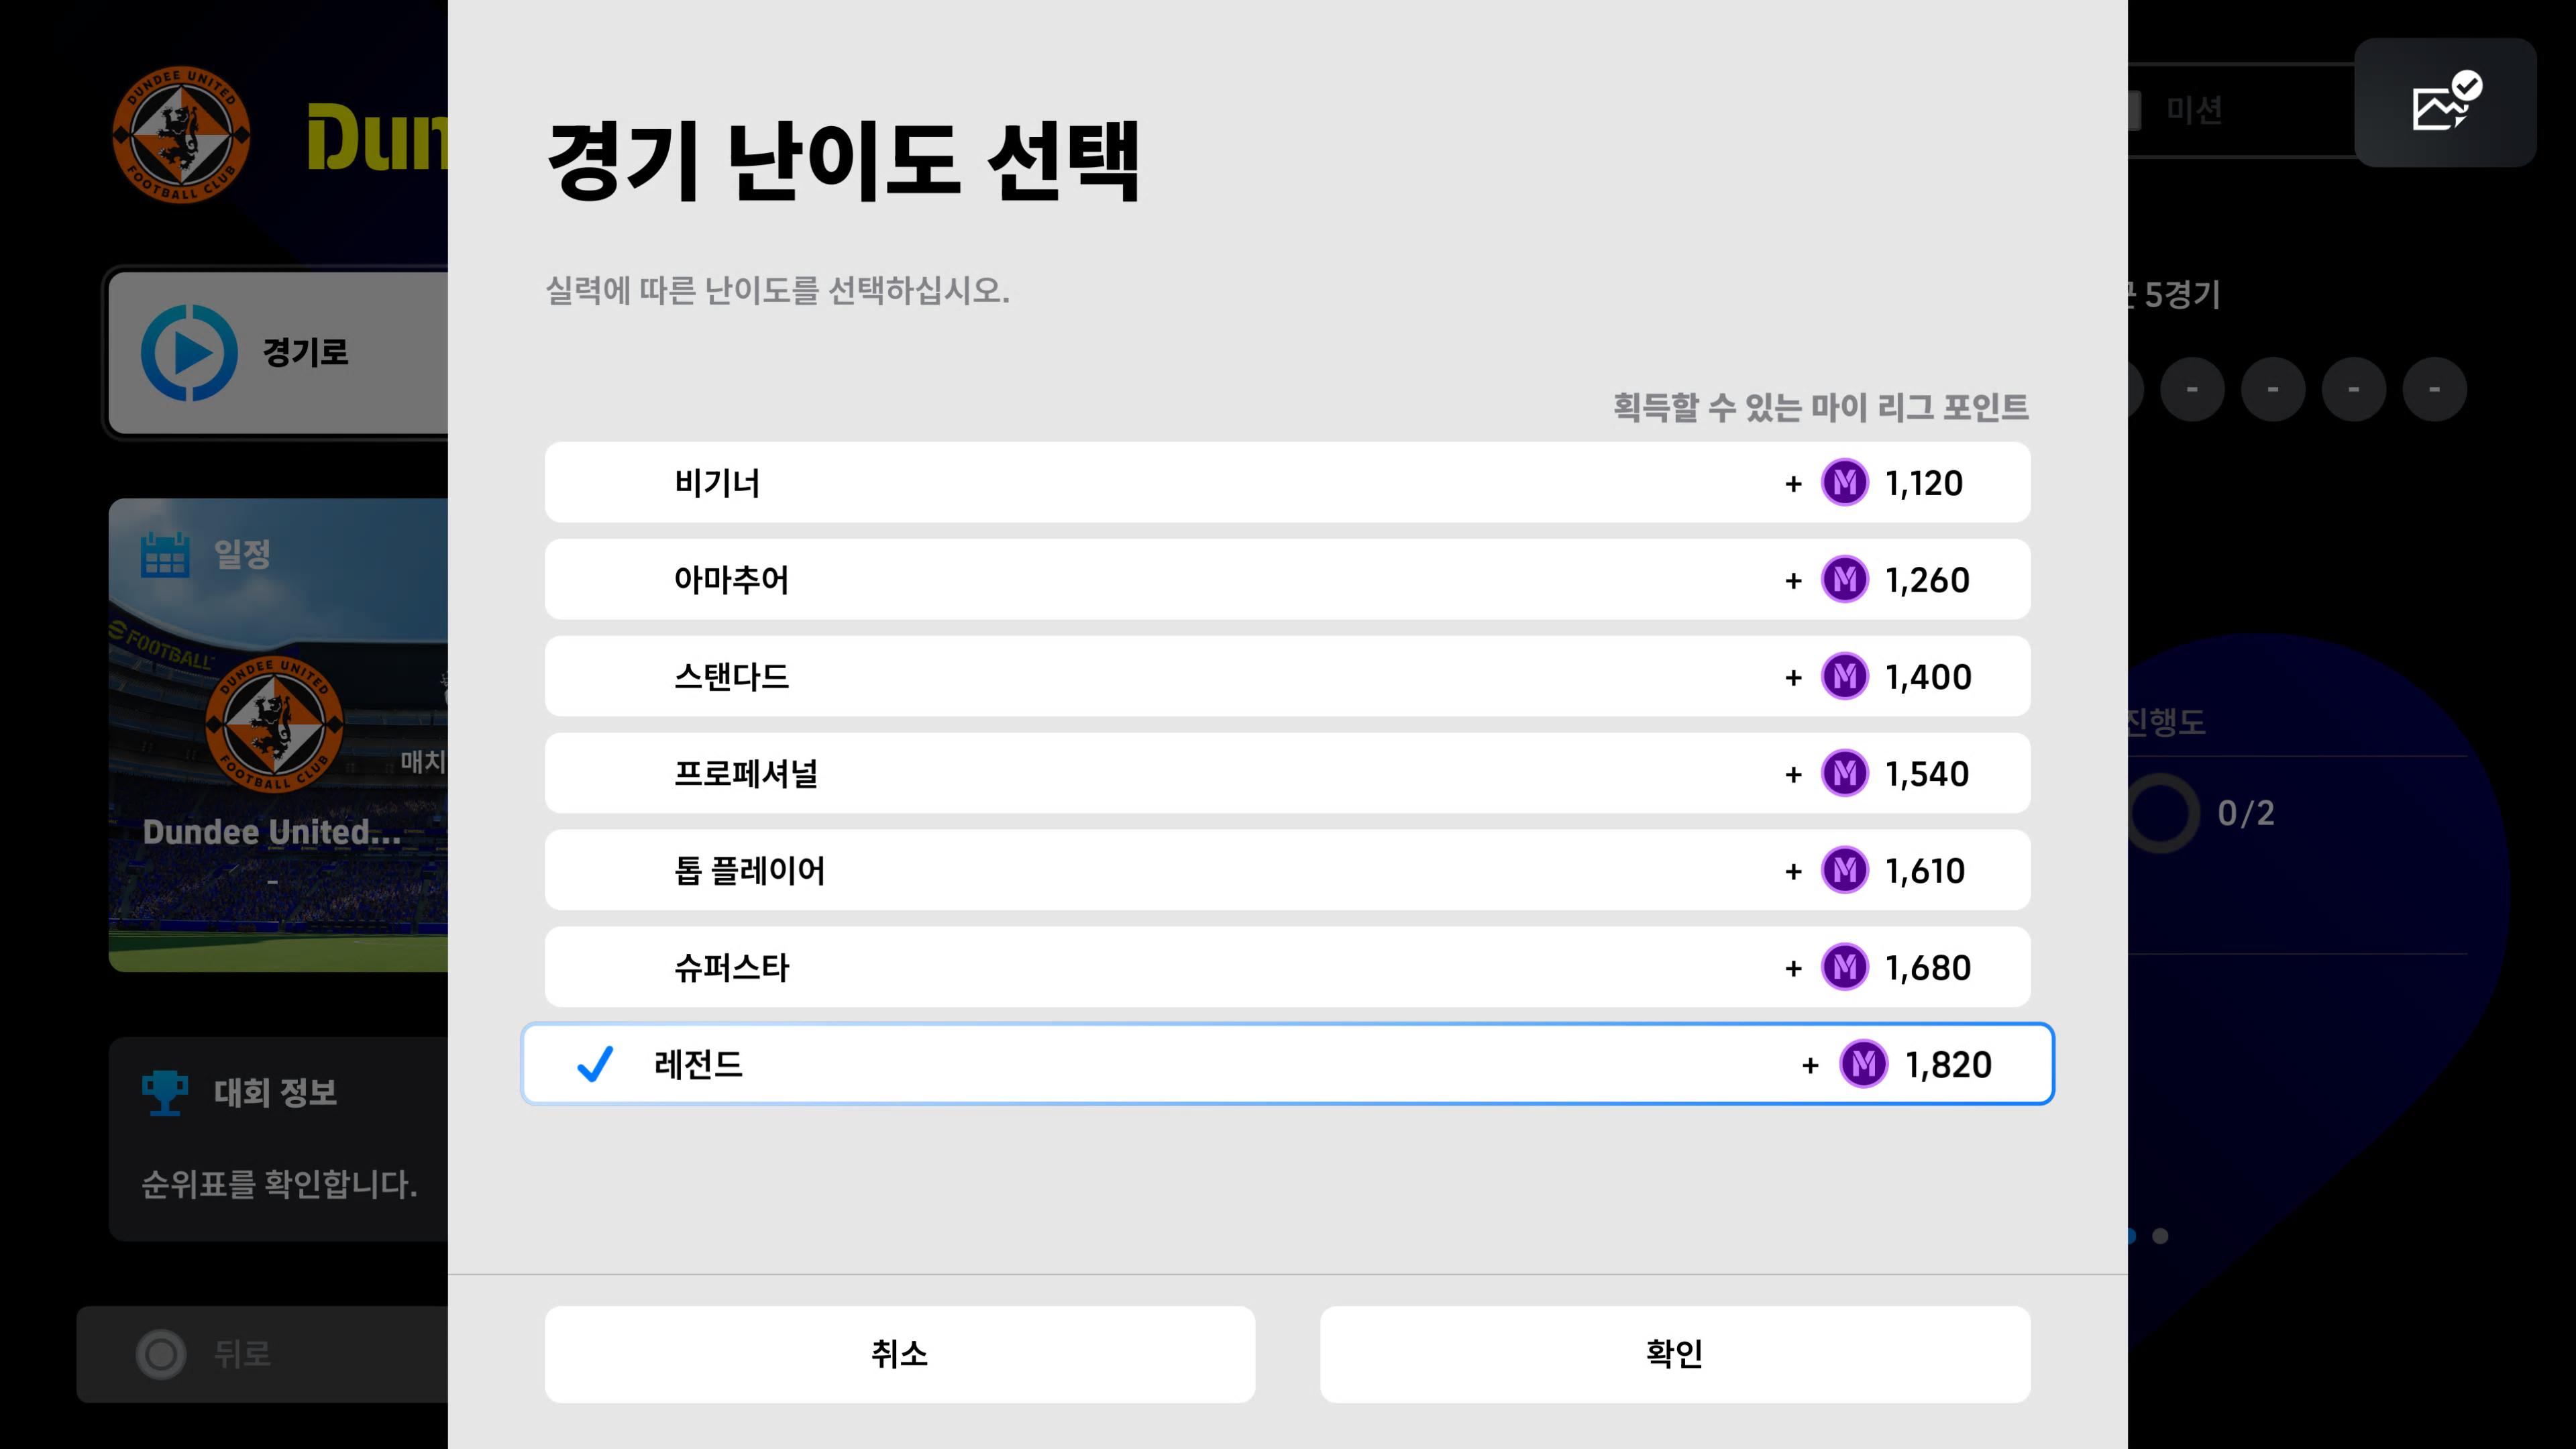Open the 일정 calendar icon
The width and height of the screenshot is (2576, 1449).
(165, 554)
